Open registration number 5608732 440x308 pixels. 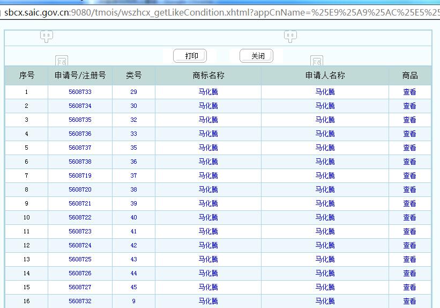coord(80,301)
